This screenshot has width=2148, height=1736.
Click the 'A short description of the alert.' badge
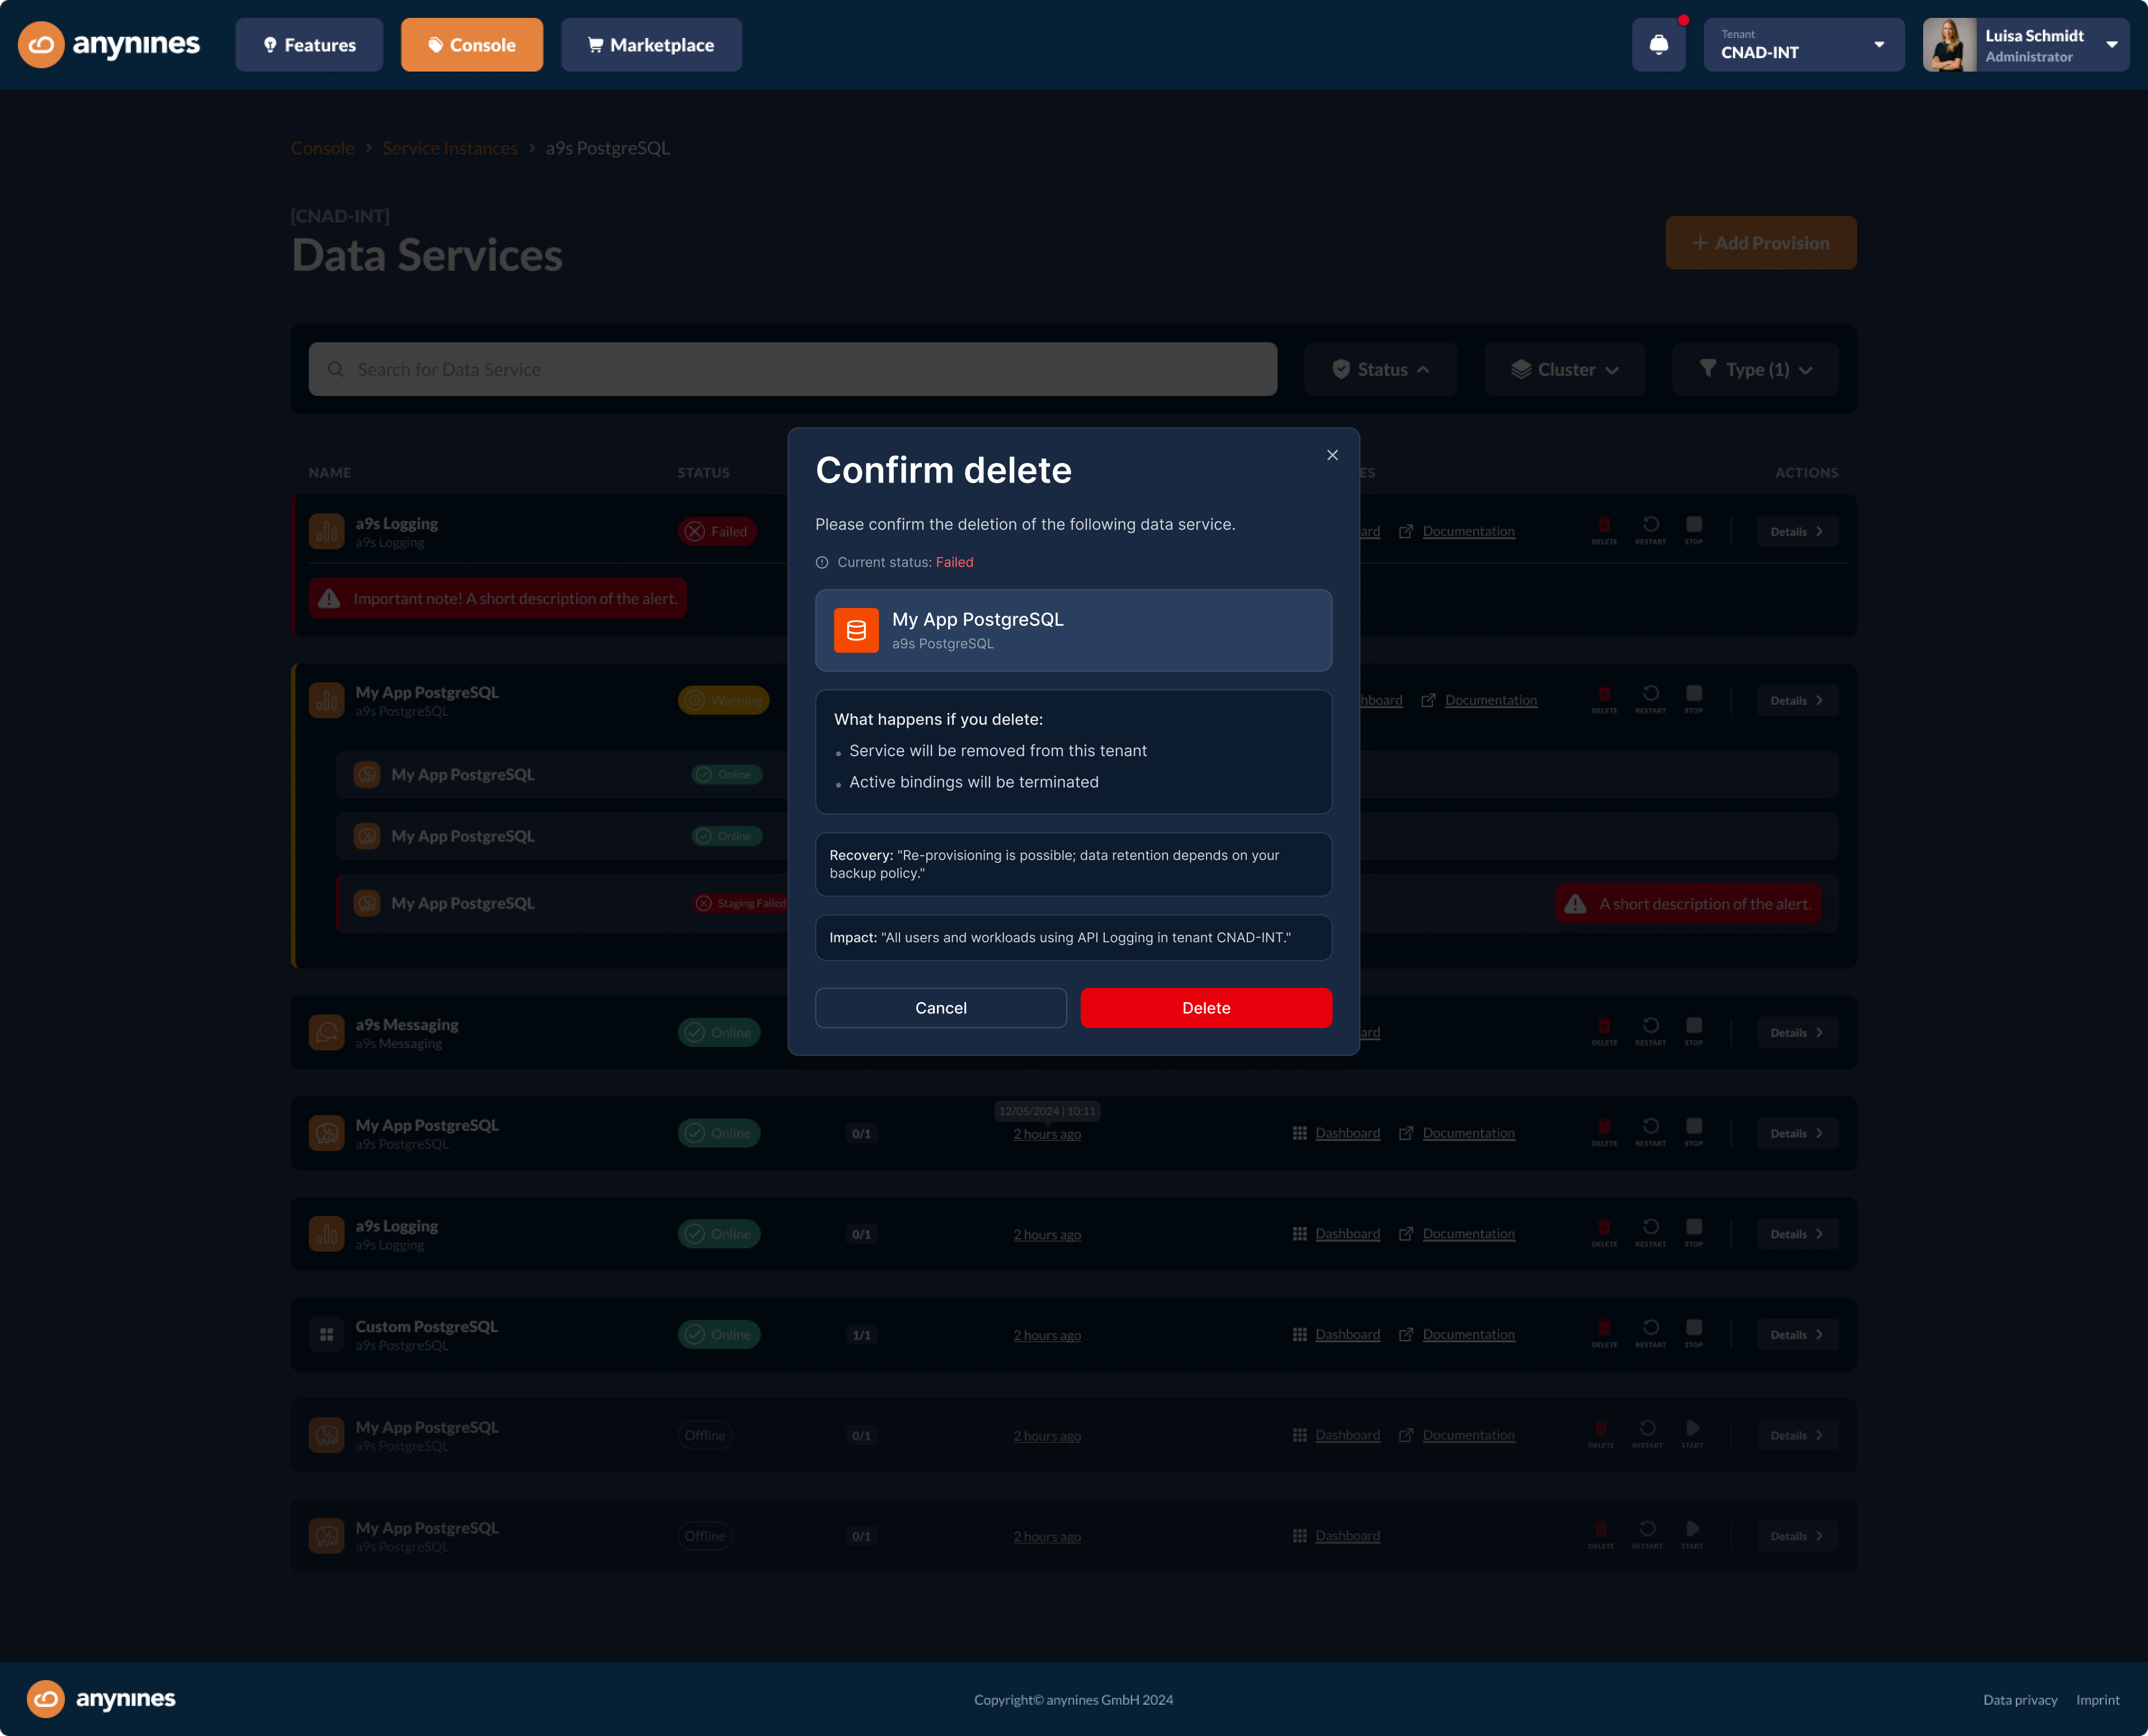(1688, 904)
